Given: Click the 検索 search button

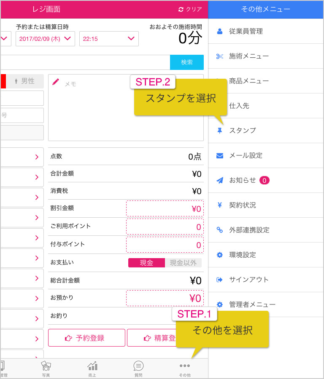Looking at the screenshot, I should [187, 62].
